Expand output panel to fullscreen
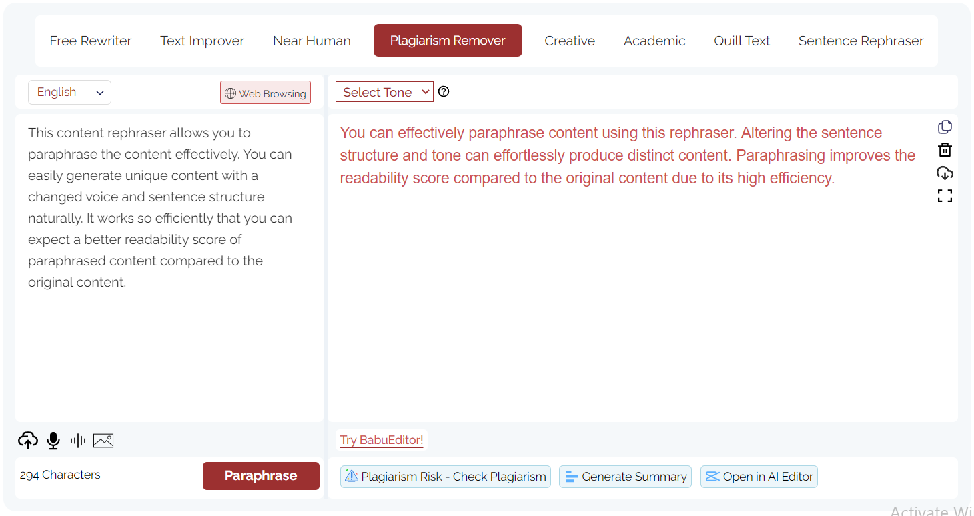The image size is (974, 516). tap(945, 195)
